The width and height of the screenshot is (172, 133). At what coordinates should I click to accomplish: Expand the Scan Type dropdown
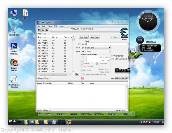point(97,48)
